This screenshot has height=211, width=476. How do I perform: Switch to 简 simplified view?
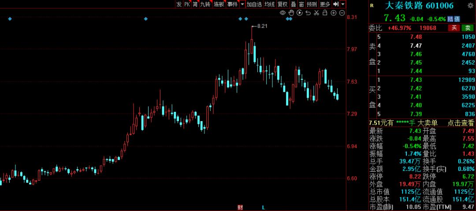[195, 4]
